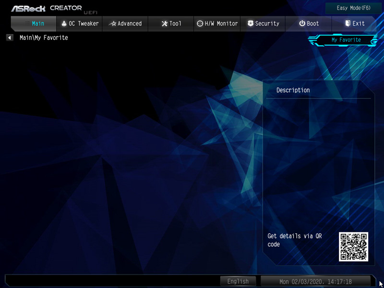Screen dimensions: 384x288
Task: Click the door icon on Exit tab
Action: pyautogui.click(x=348, y=24)
